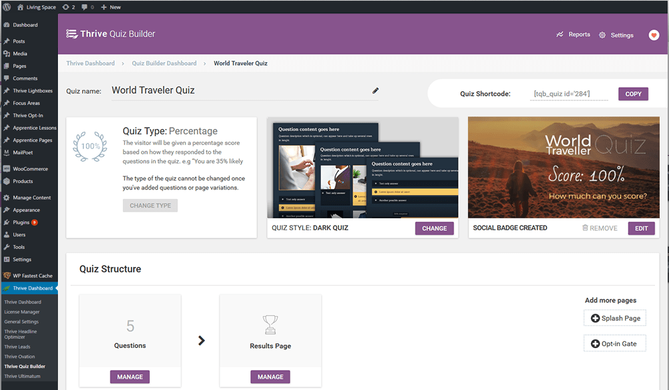Click the Media icon in sidebar
The image size is (669, 390).
coord(7,54)
